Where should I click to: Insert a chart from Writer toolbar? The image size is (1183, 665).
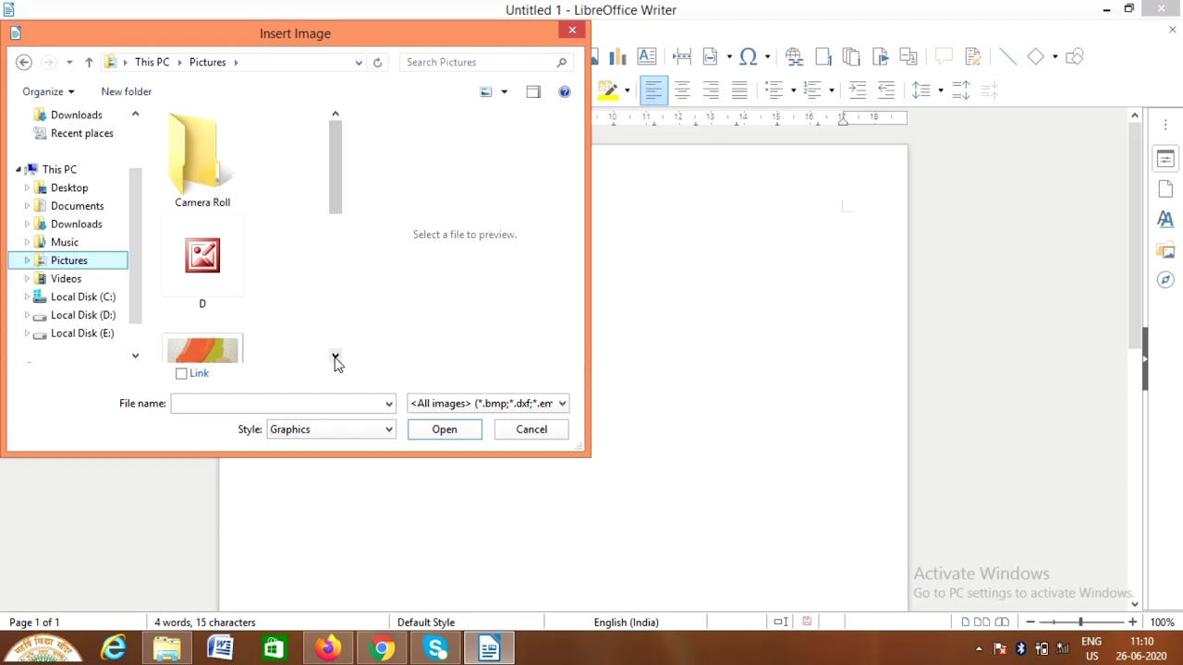(617, 57)
